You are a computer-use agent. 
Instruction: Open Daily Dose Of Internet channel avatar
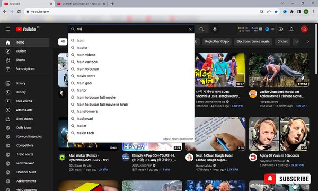253,158
